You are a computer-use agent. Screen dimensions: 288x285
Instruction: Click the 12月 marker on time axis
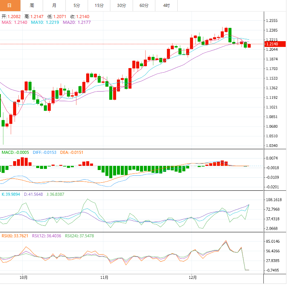pyautogui.click(x=193, y=277)
